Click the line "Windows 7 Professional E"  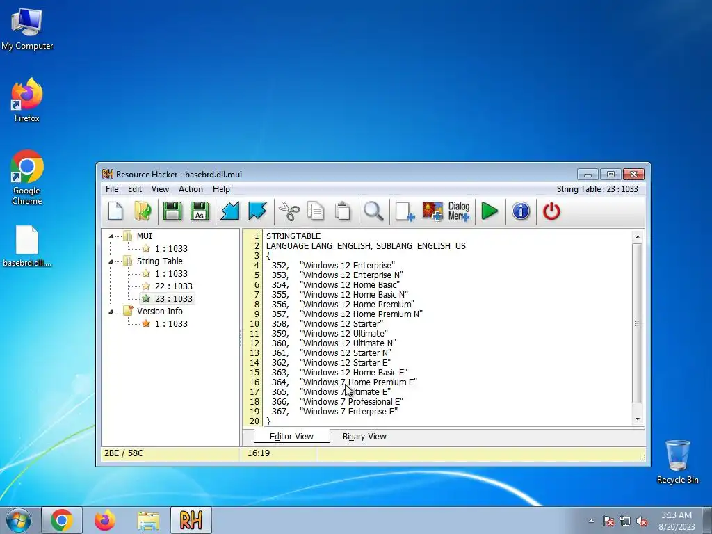tap(351, 402)
